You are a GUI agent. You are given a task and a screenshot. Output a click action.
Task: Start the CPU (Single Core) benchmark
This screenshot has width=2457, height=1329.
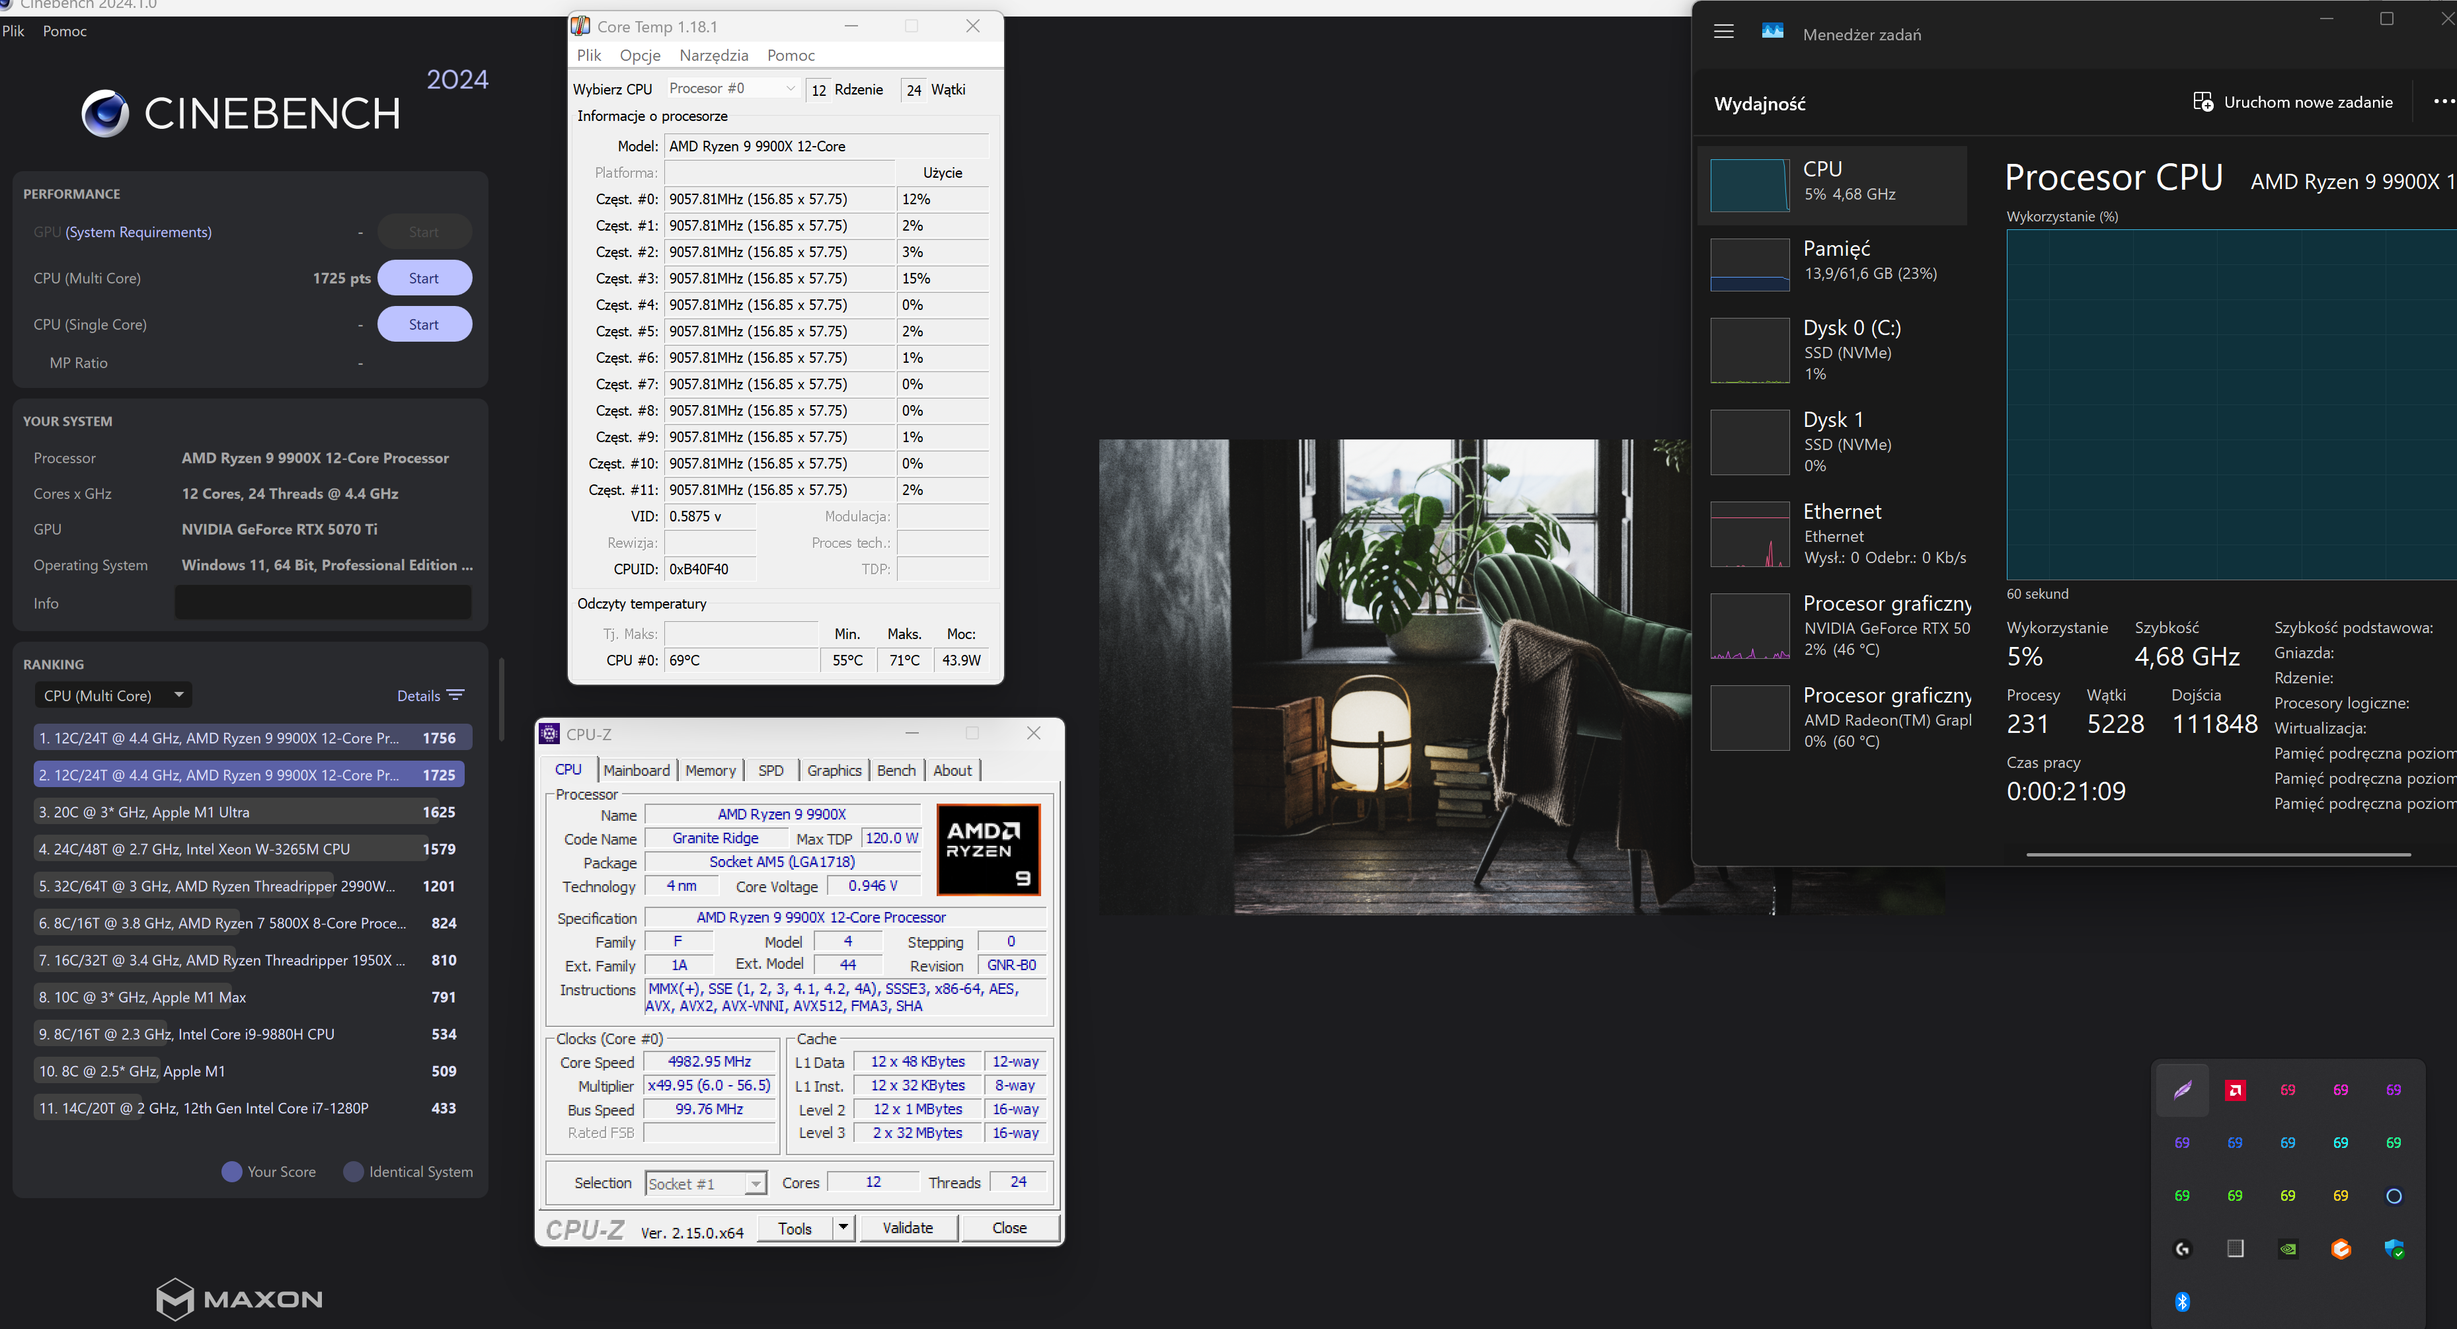tap(424, 324)
